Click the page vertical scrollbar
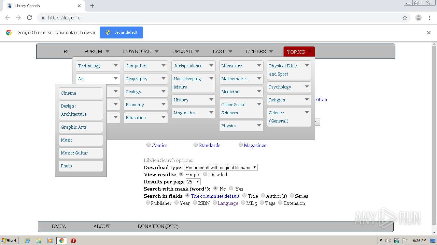Screen dimensions: 437x245 434,136
